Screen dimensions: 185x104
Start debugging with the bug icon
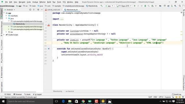click(145, 6)
